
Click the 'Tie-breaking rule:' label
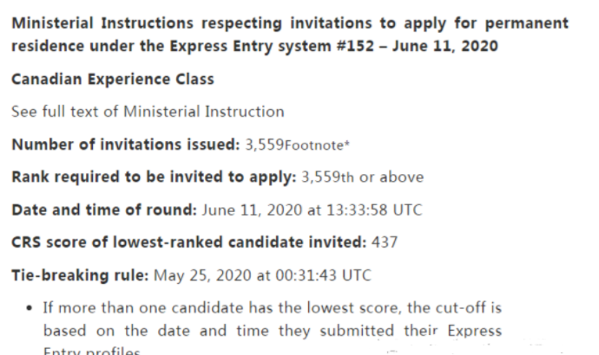coord(80,275)
